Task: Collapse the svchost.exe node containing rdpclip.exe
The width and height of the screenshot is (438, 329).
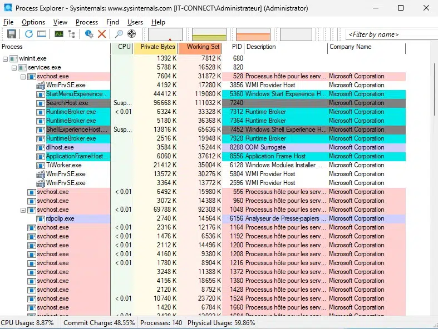Action: (23, 210)
